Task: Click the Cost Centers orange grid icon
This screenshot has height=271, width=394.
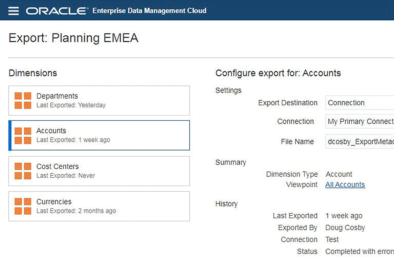Action: (x=23, y=171)
